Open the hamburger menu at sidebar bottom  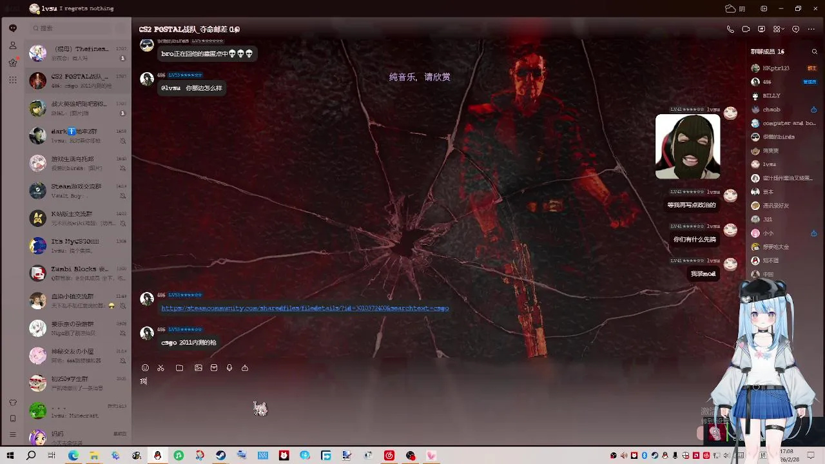coord(12,435)
